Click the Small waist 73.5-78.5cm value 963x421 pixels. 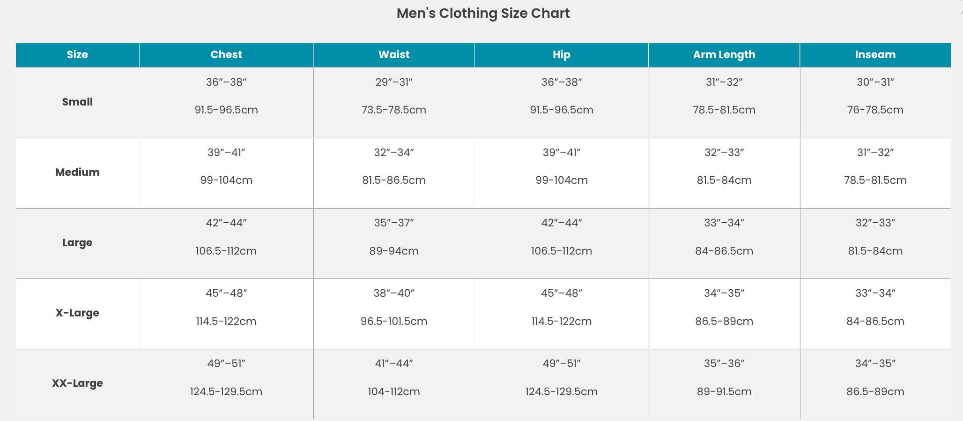click(394, 110)
